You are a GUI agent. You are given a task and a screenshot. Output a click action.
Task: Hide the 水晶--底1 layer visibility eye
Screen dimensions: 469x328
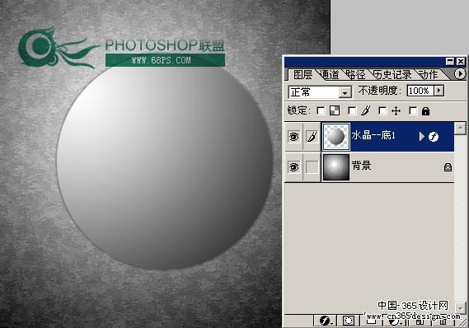click(x=293, y=137)
